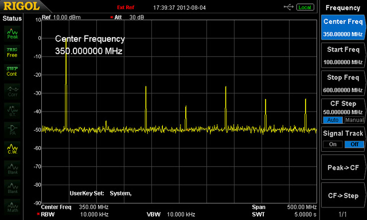Select the Start Freq softkey

343,56
